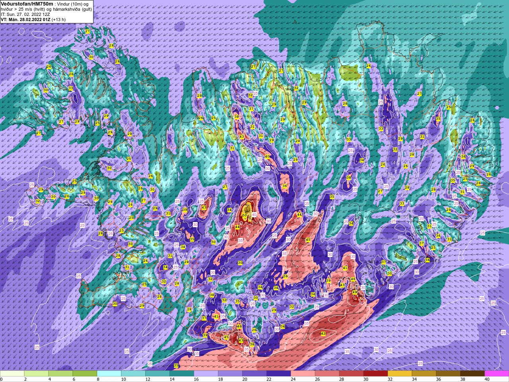Click the 24–26 m/s light pink legend swatch
Image resolution: width=509 pixels, height=382 pixels.
303,374
